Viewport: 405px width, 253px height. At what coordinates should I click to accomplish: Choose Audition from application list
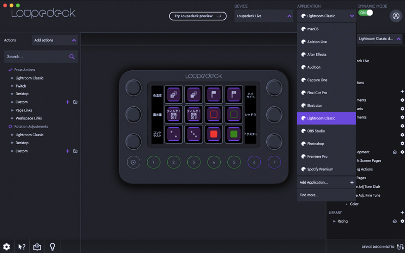point(327,67)
